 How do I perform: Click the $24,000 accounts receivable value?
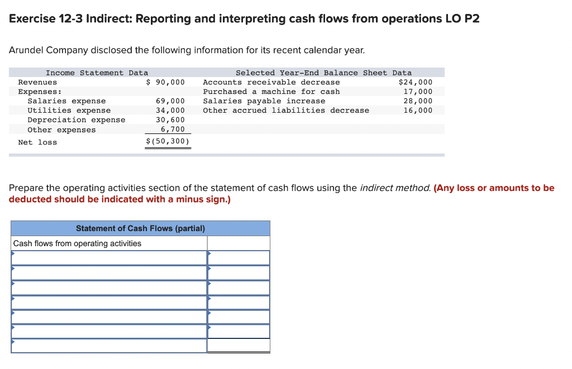(416, 82)
